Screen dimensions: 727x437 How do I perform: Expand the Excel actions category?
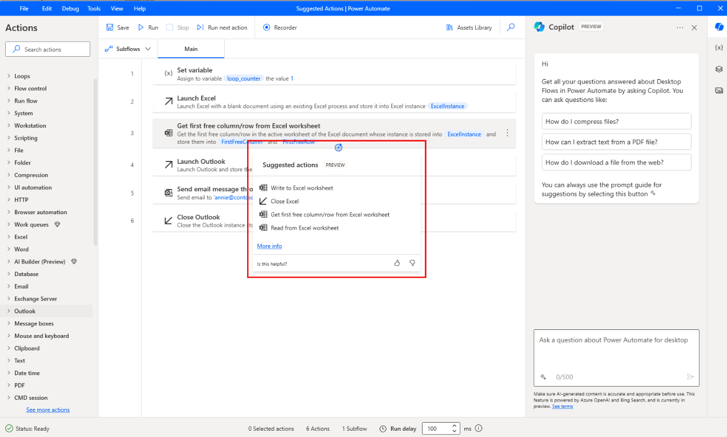[x=21, y=237]
